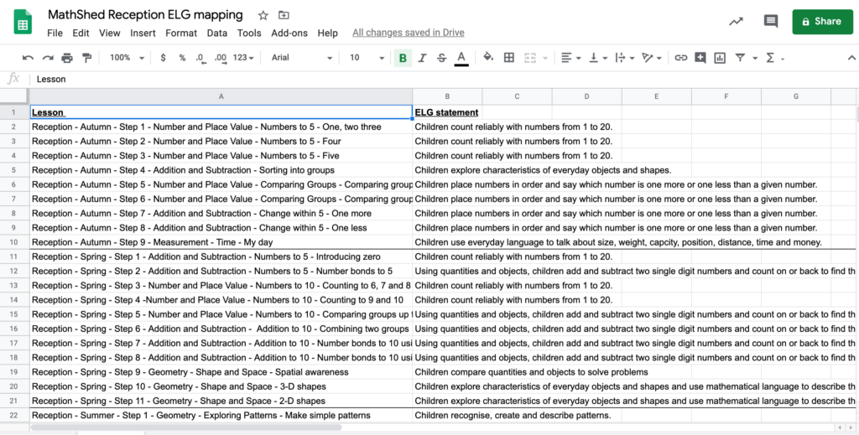Open the Help menu
The image size is (859, 435).
point(328,33)
